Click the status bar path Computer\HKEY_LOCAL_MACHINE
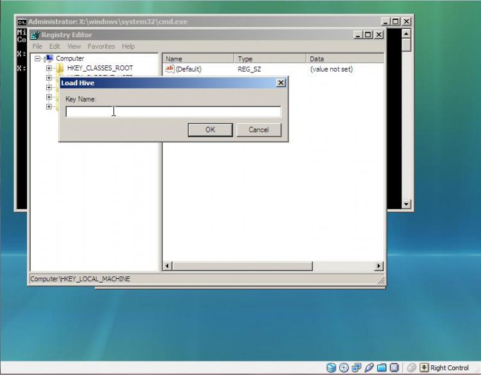The height and width of the screenshot is (375, 481). (80, 279)
